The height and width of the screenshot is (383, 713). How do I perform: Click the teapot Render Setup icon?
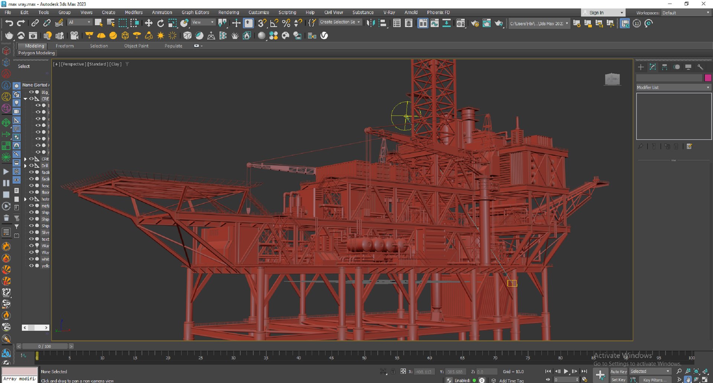pos(475,23)
